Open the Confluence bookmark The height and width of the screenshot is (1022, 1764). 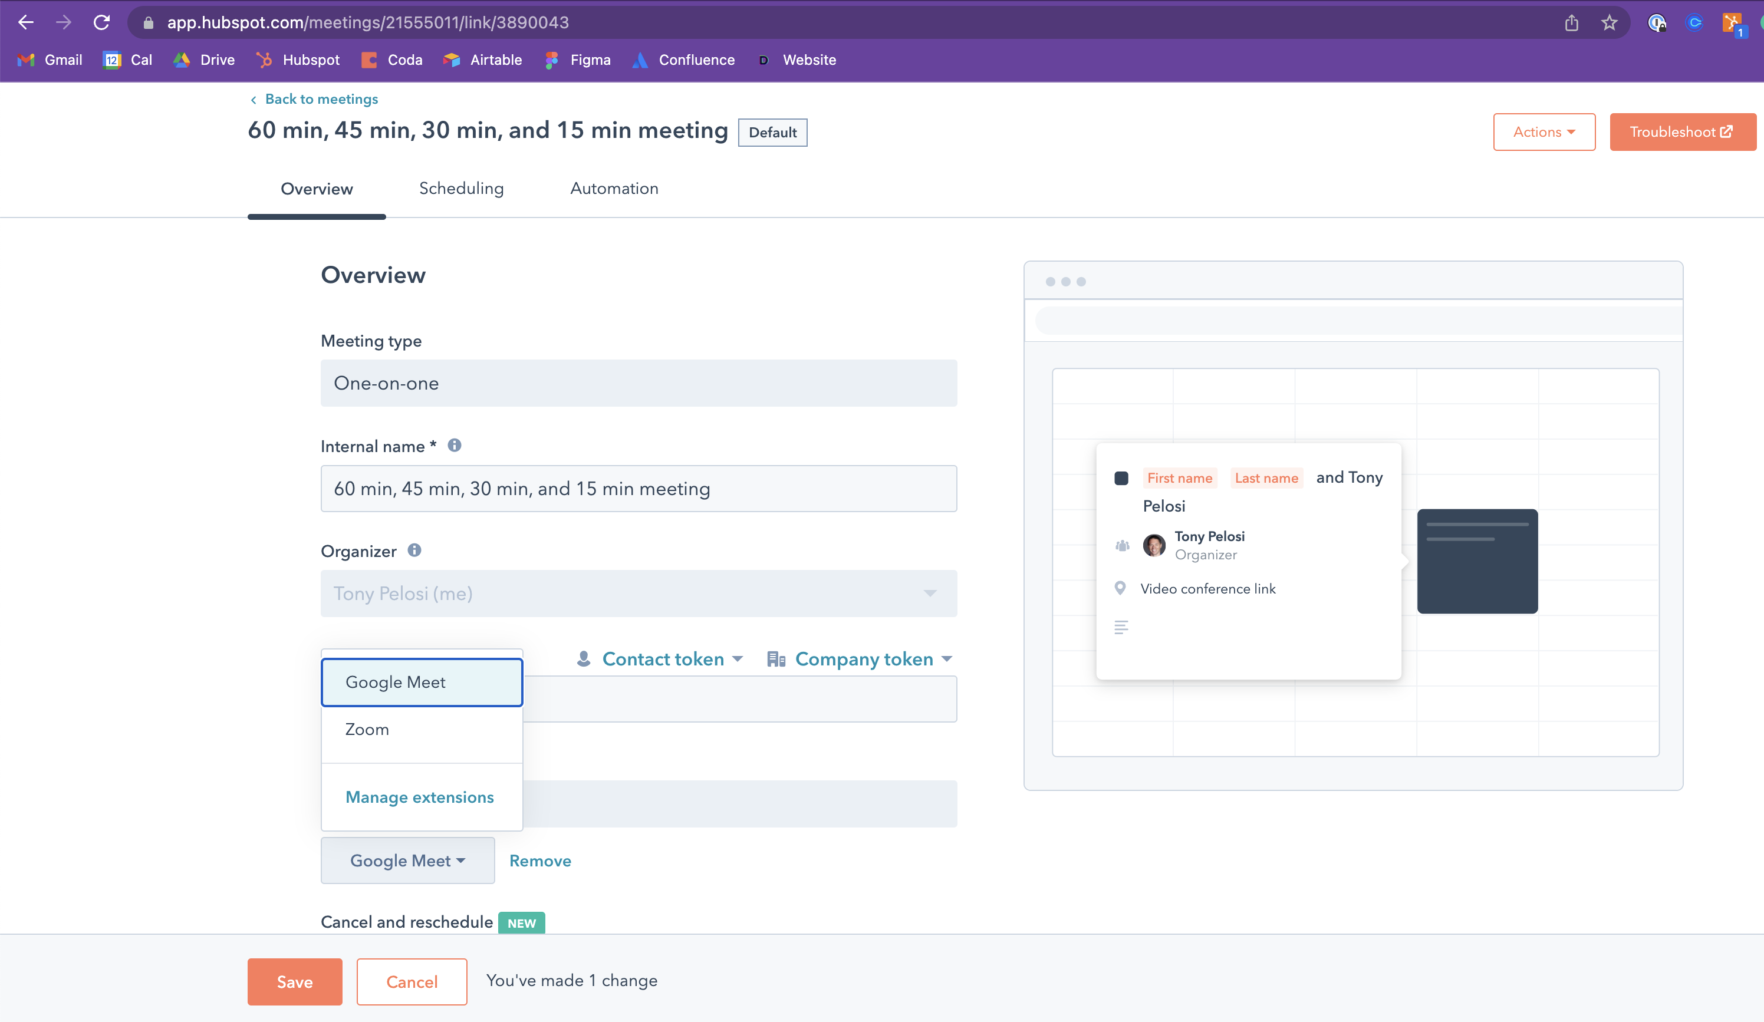point(683,60)
